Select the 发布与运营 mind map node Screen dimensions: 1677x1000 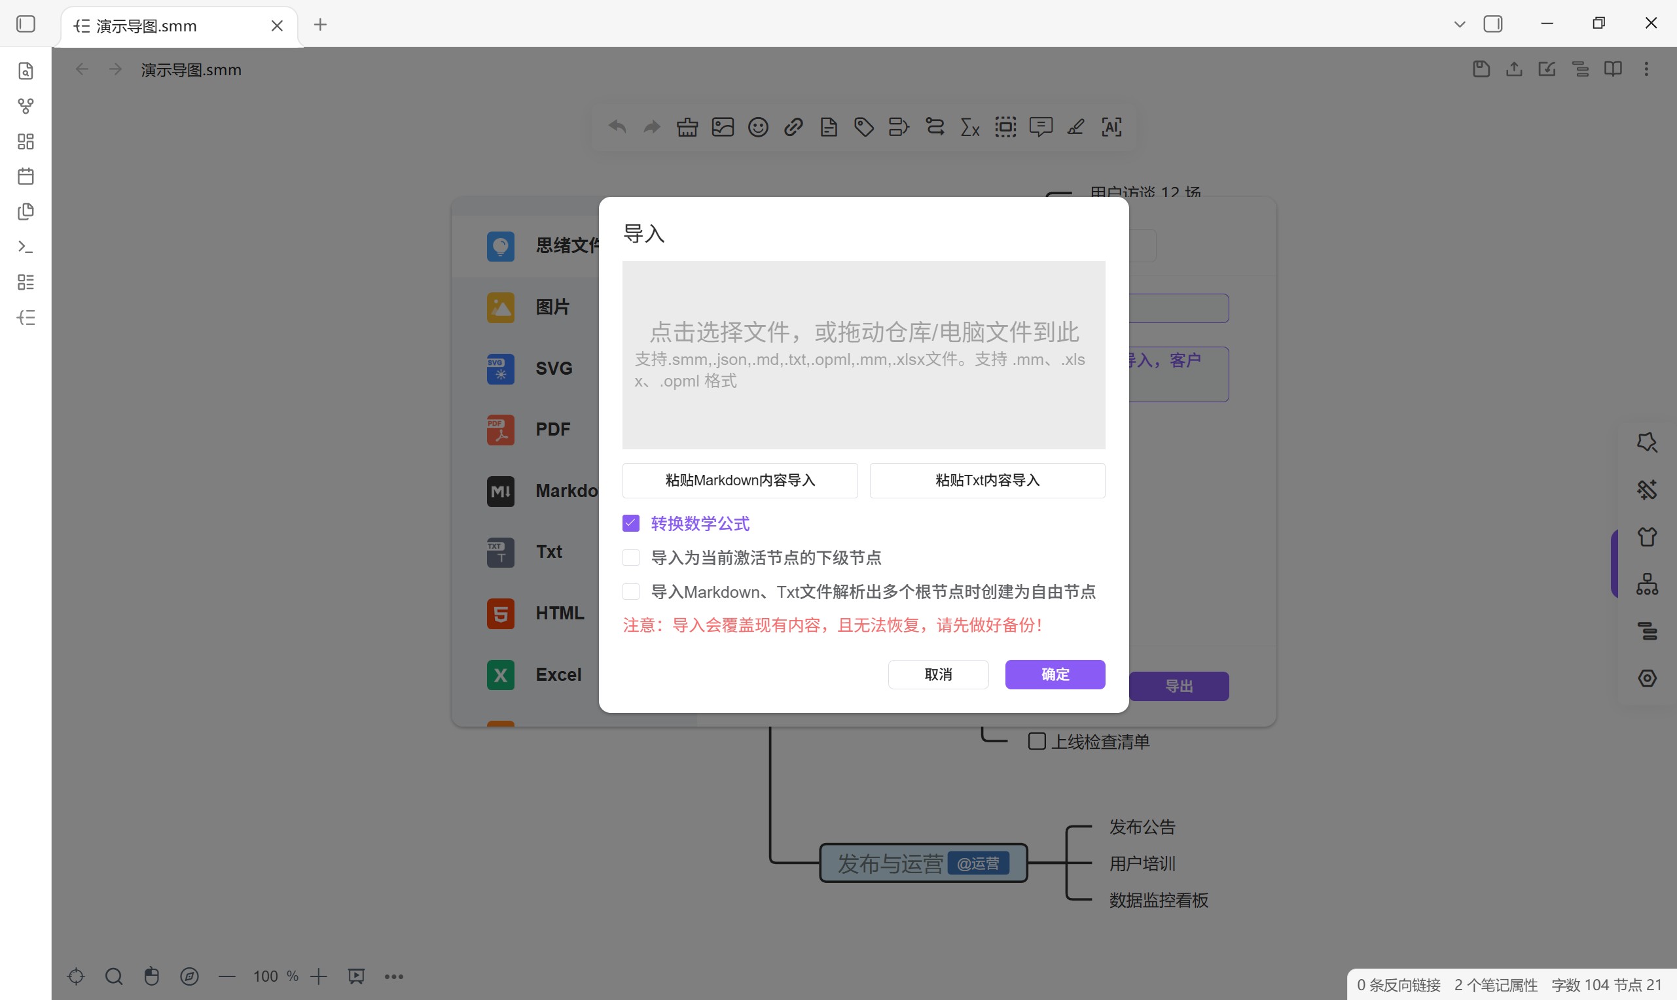(923, 863)
